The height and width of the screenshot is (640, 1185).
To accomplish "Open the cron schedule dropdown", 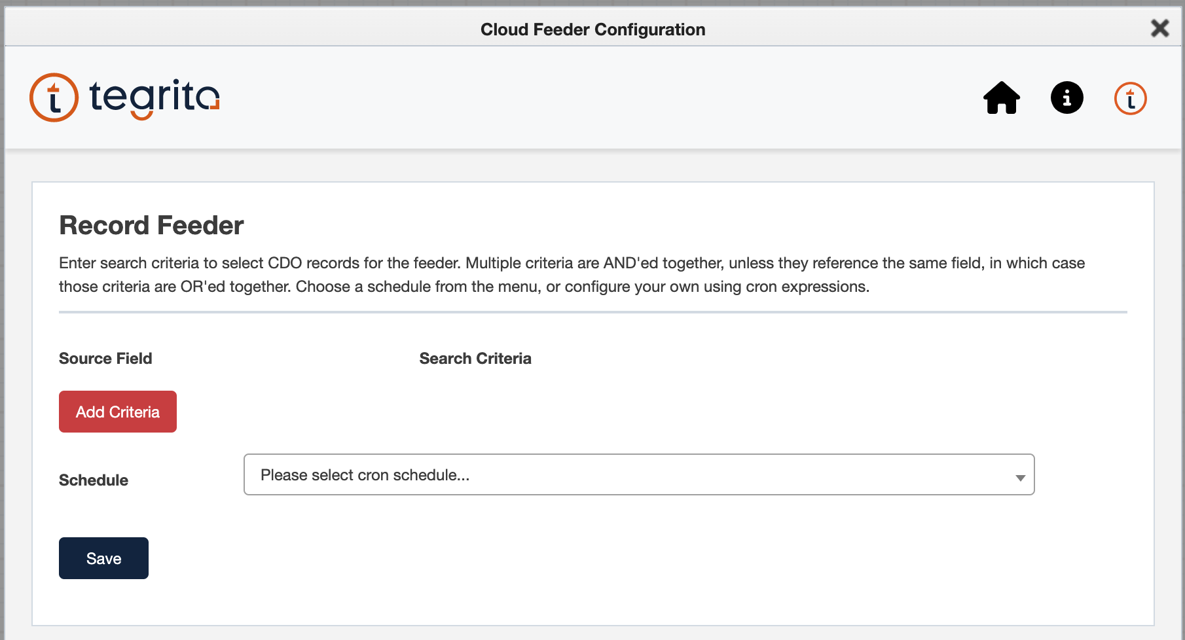I will click(x=639, y=474).
